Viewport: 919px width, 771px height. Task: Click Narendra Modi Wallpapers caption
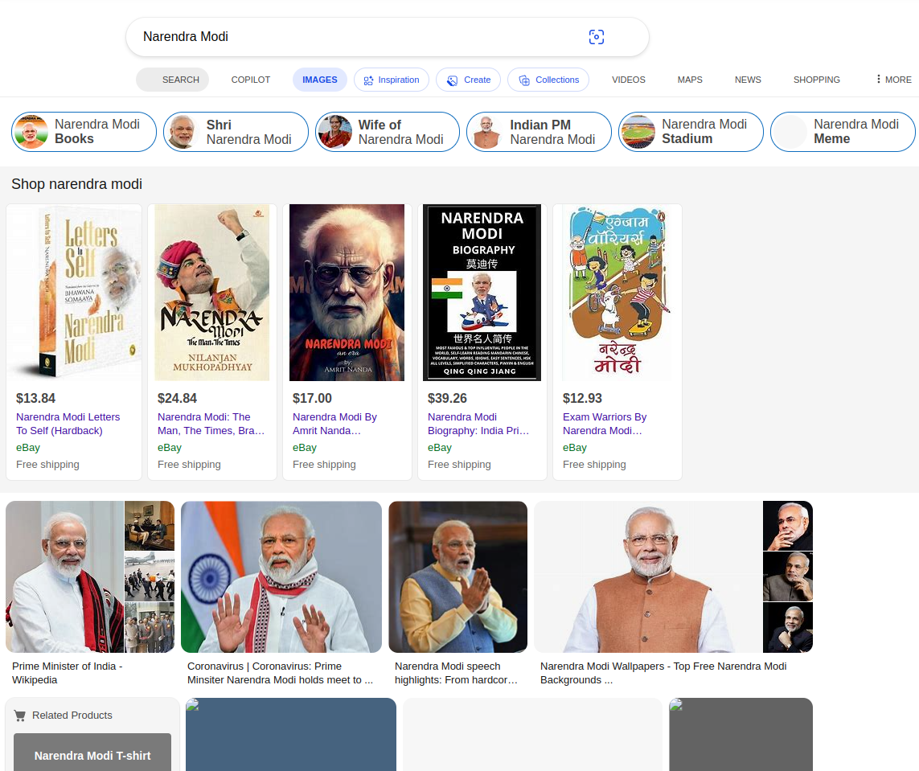[663, 673]
